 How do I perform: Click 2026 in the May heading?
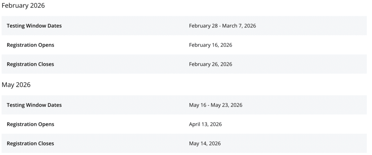tap(23, 85)
